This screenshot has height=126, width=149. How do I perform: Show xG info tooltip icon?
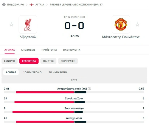pos(89,89)
